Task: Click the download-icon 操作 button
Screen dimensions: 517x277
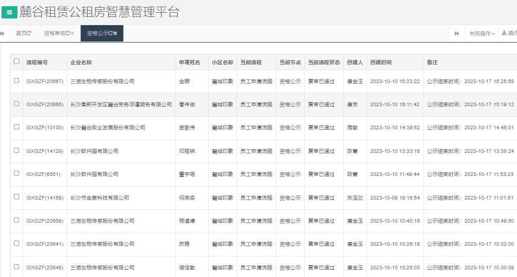Action: coord(509,33)
